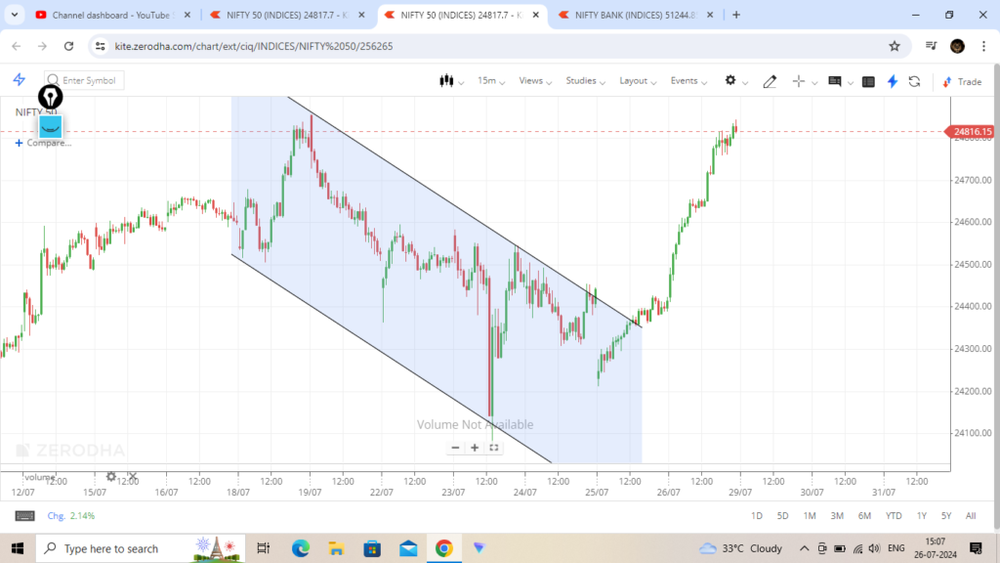The image size is (1000, 563).
Task: Click the blue lightning bolt in toolbar
Action: click(x=892, y=81)
